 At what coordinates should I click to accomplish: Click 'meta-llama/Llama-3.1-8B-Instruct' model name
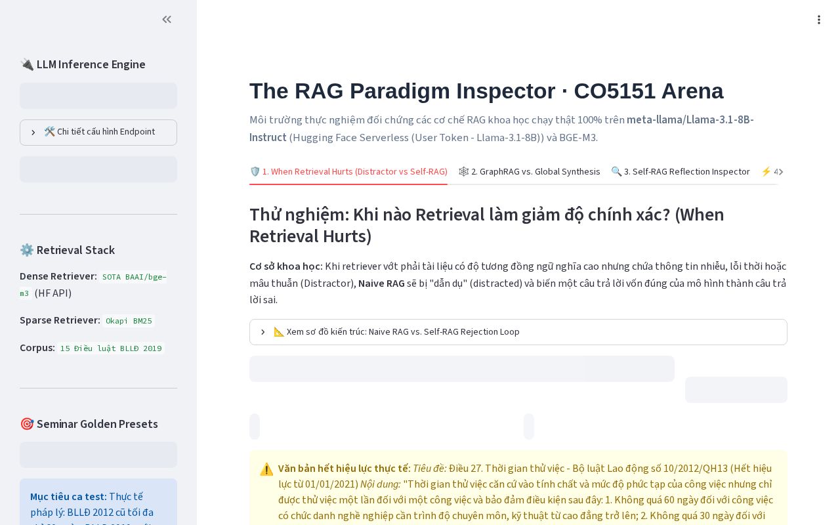(x=501, y=129)
